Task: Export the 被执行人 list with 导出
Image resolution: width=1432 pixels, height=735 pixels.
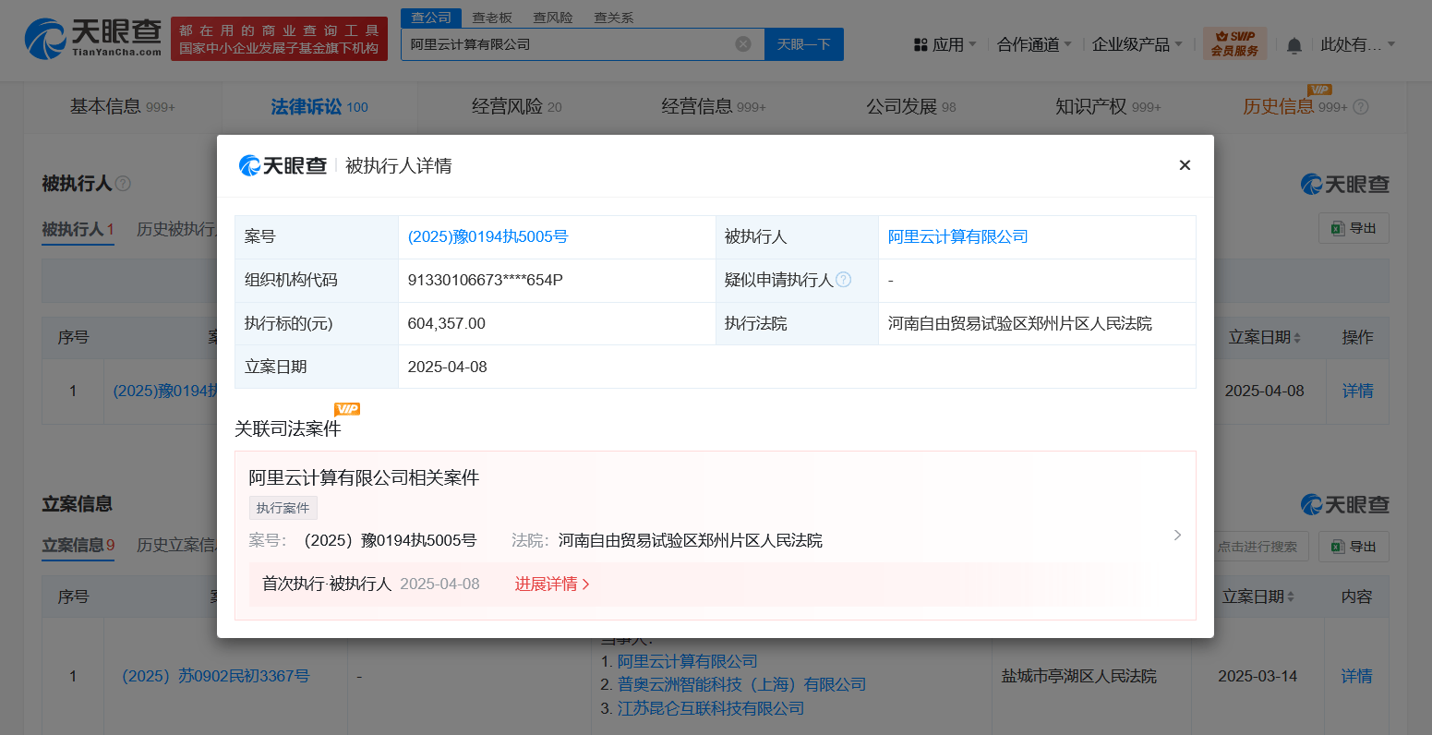Action: (x=1354, y=228)
